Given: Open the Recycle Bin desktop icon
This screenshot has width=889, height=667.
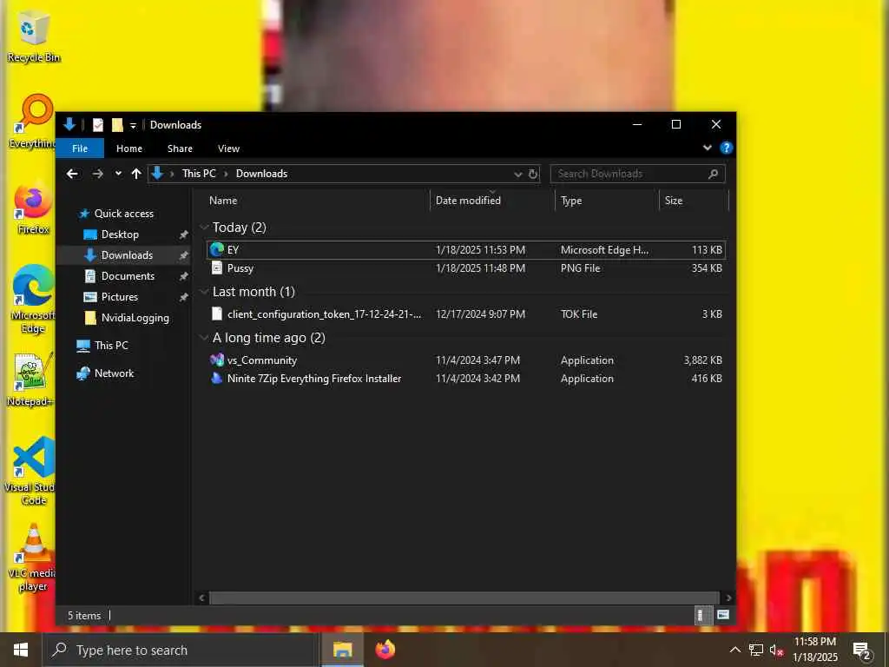Looking at the screenshot, I should [33, 37].
